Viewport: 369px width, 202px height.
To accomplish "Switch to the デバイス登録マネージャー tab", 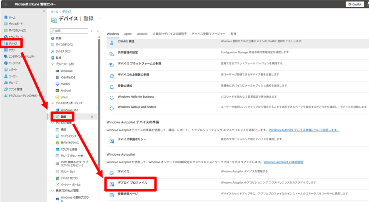I will click(208, 34).
